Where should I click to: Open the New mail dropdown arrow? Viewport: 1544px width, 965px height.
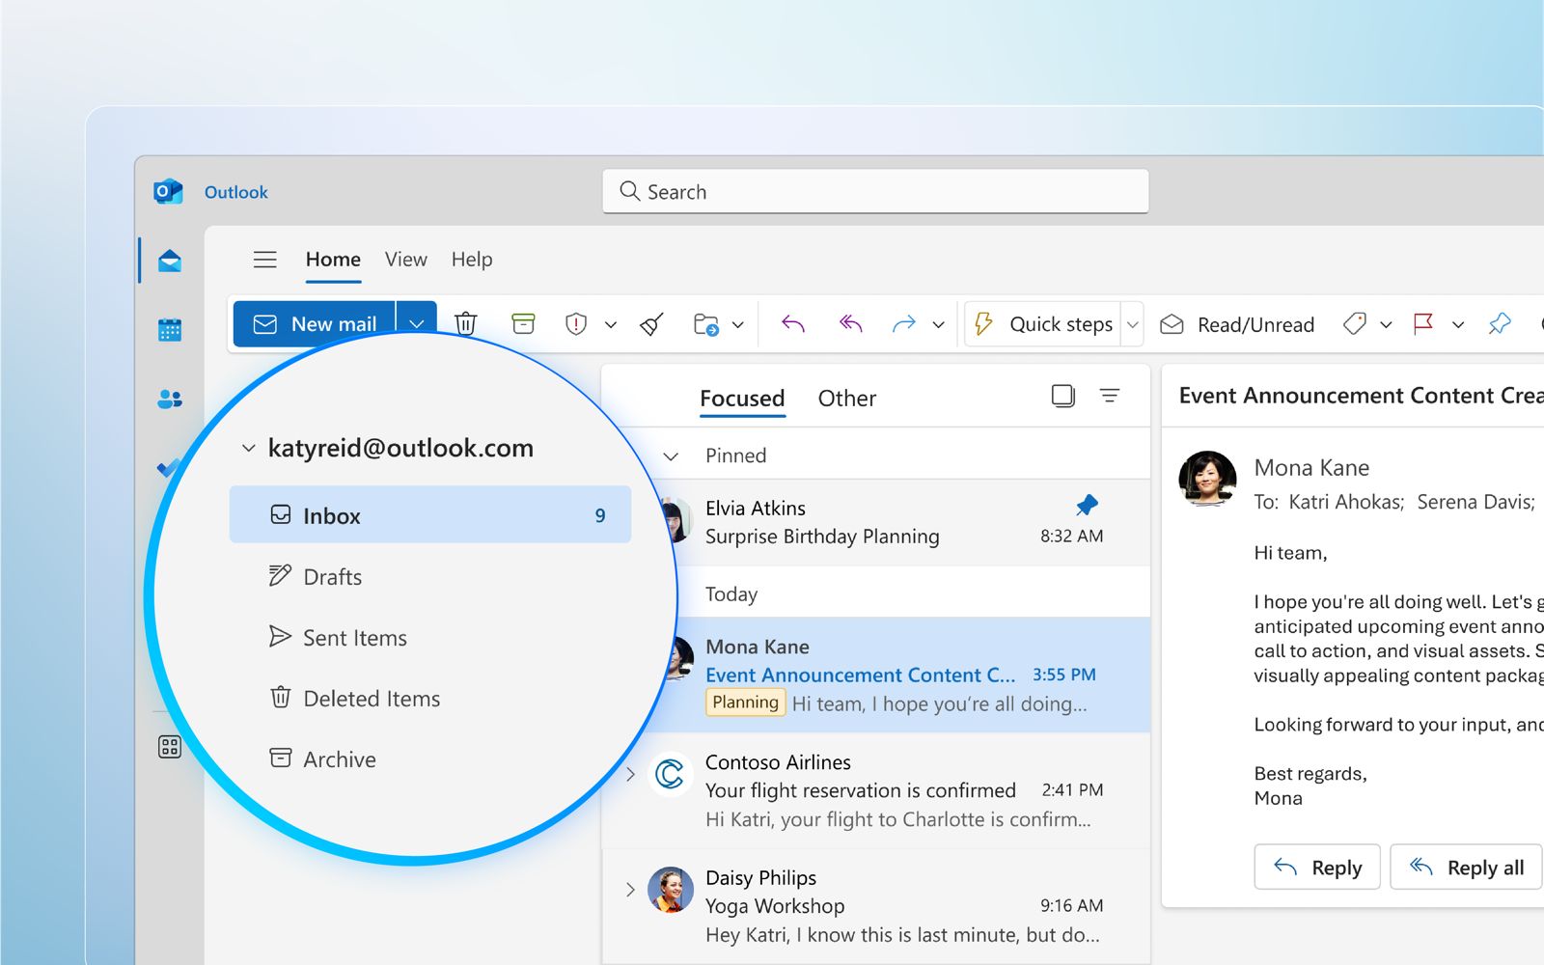[417, 323]
